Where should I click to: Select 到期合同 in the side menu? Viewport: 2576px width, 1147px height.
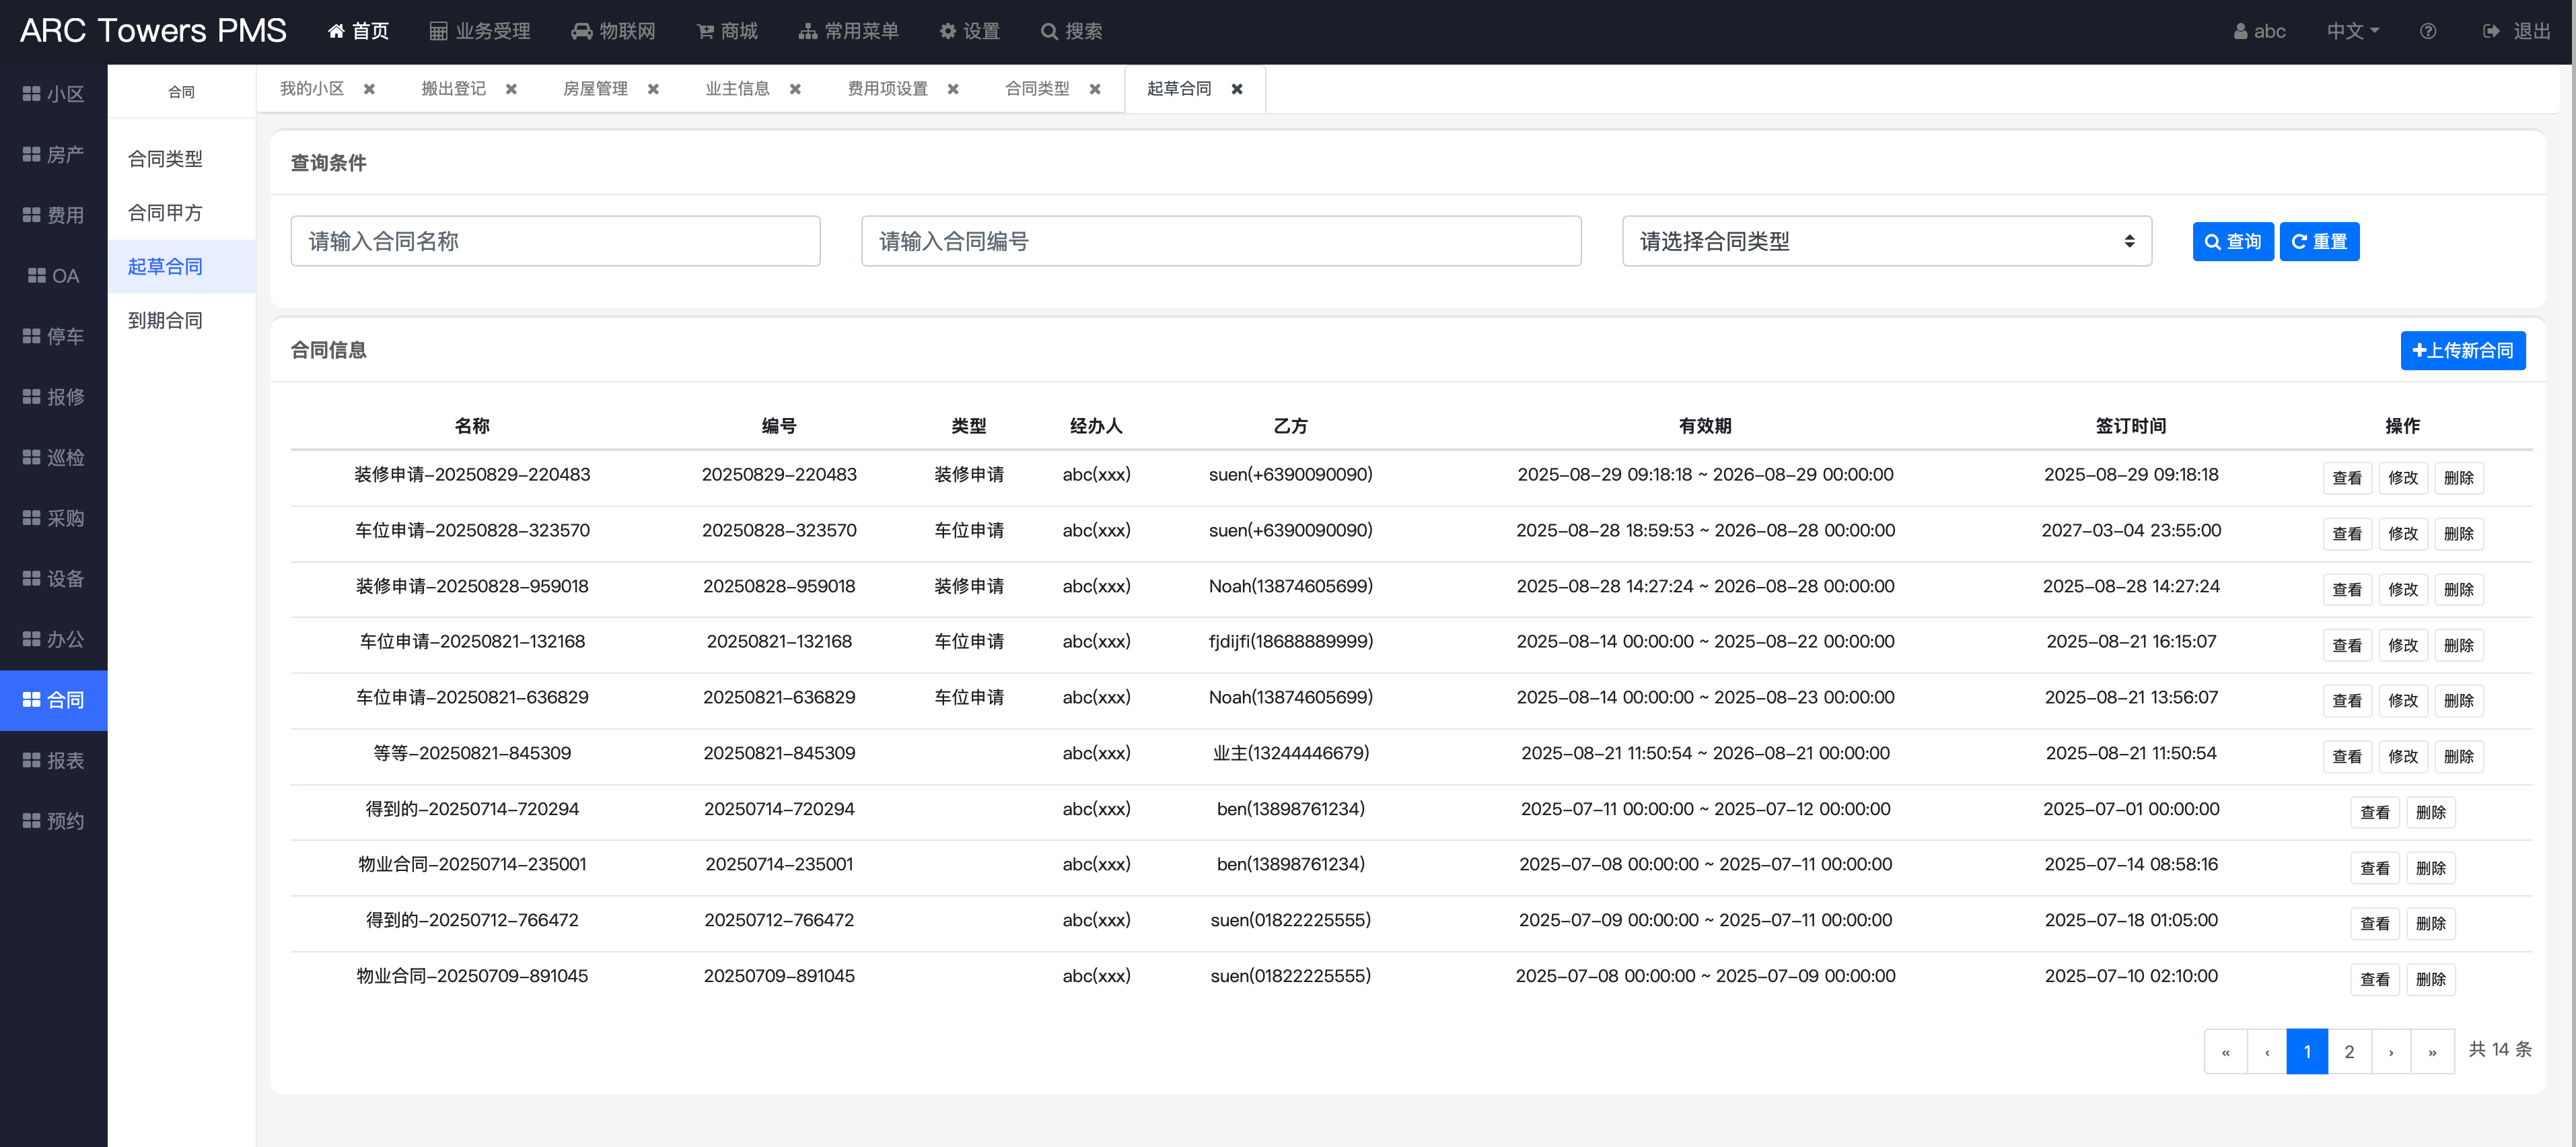coord(165,320)
